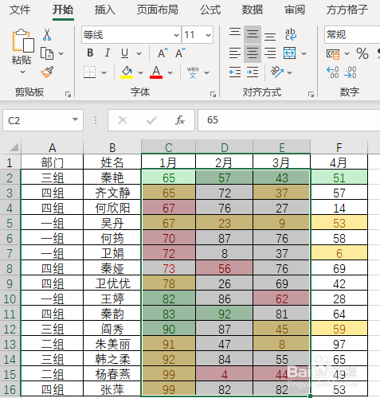
Task: Expand Name Box dropdown arrow
Action: [x=76, y=119]
